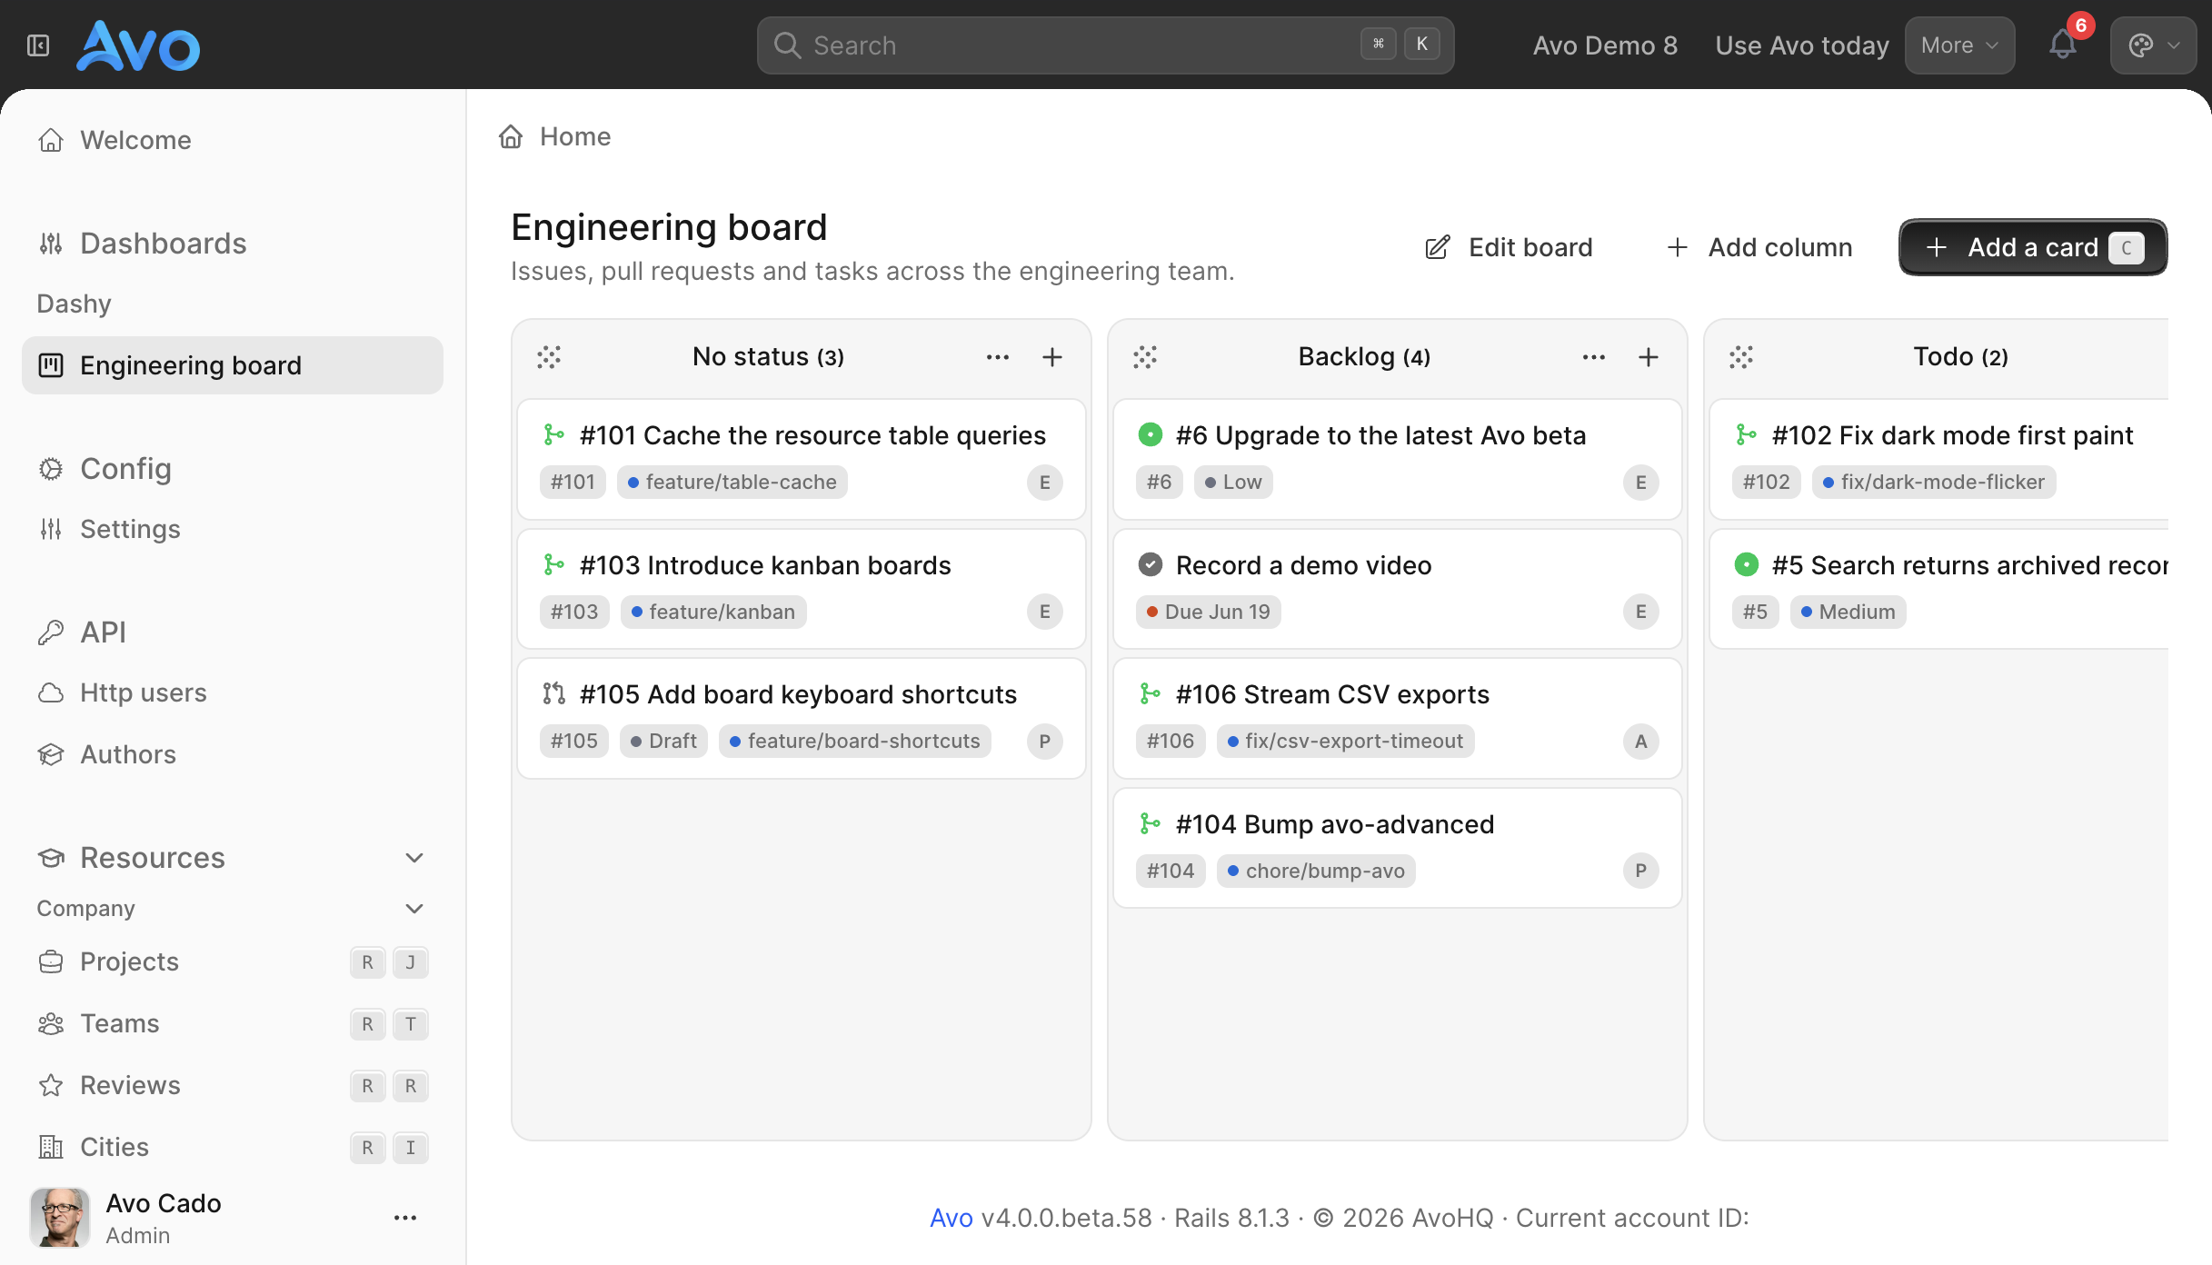Image resolution: width=2212 pixels, height=1265 pixels.
Task: Add a card to the Backlog column
Action: coord(1649,357)
